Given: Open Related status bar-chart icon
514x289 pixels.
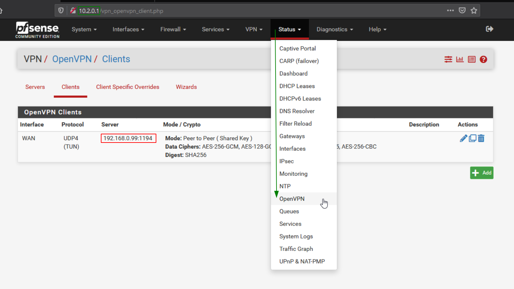Looking at the screenshot, I should pyautogui.click(x=460, y=59).
